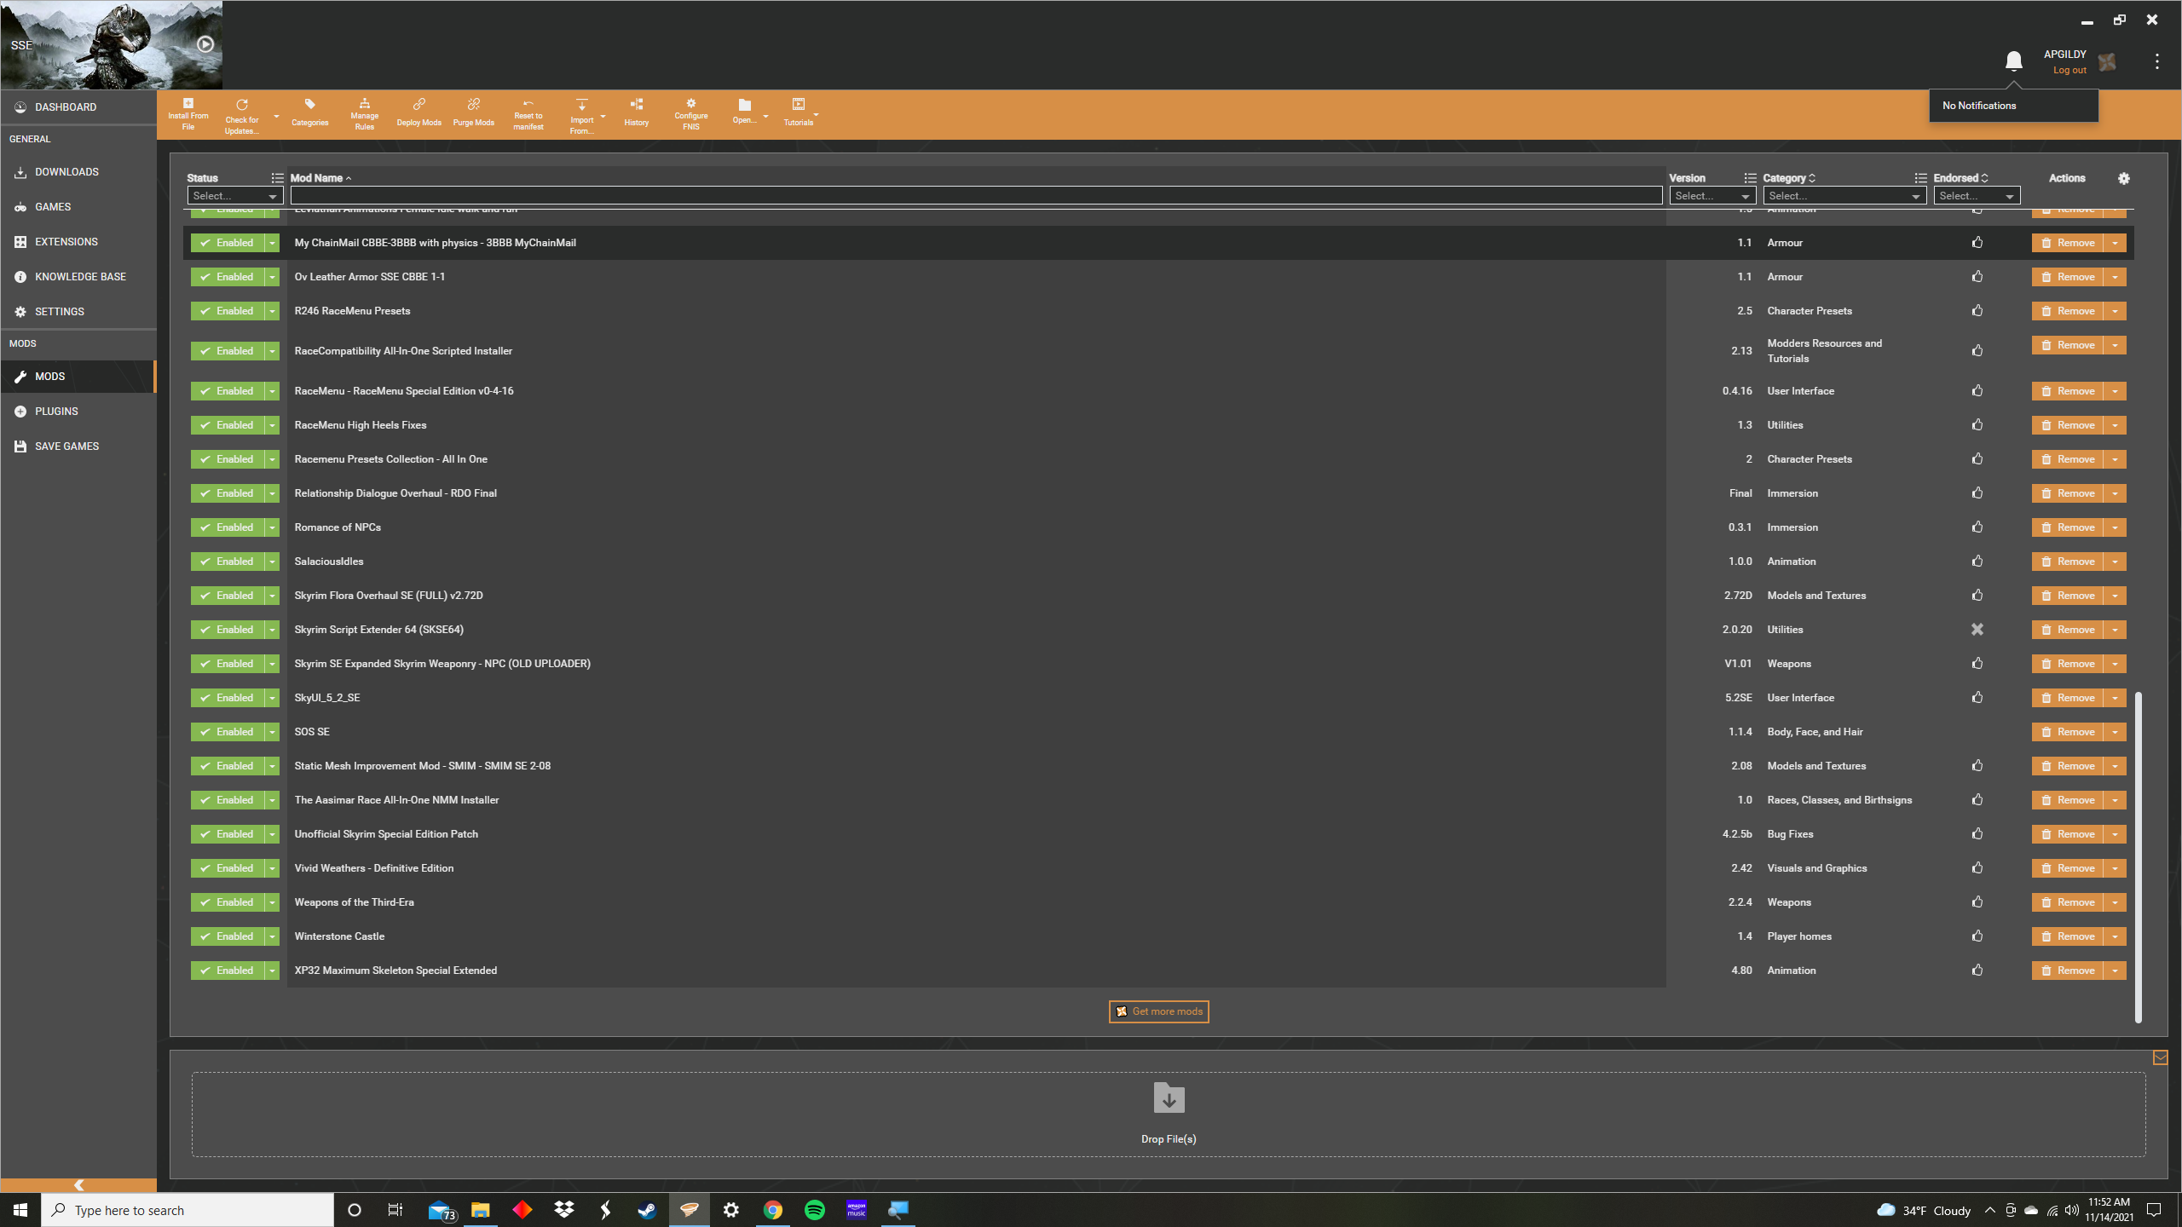The height and width of the screenshot is (1227, 2182).
Task: Click the Get more mods button
Action: coord(1158,1011)
